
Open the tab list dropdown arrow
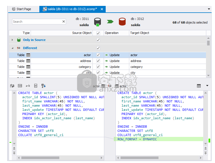pos(209,9)
